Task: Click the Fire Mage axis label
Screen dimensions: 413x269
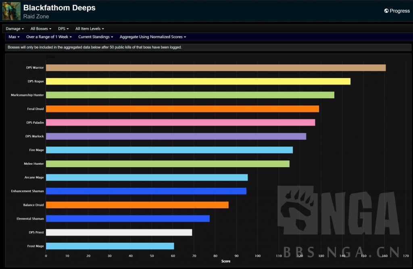Action: tap(37, 150)
